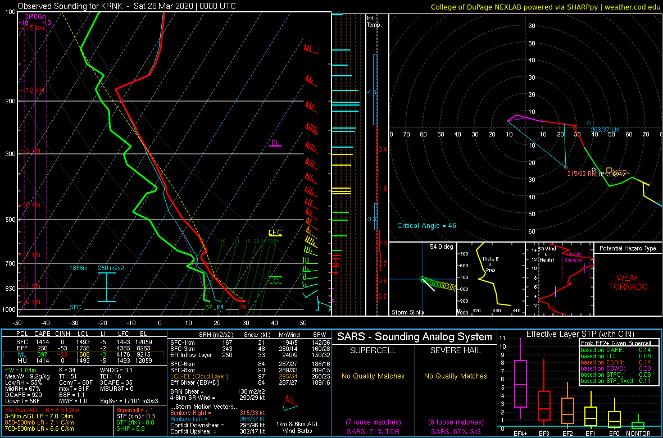Click the 'weather.cod.edu' NEXLAB credit text
Viewport: 663px width, 438px height.
(x=633, y=6)
